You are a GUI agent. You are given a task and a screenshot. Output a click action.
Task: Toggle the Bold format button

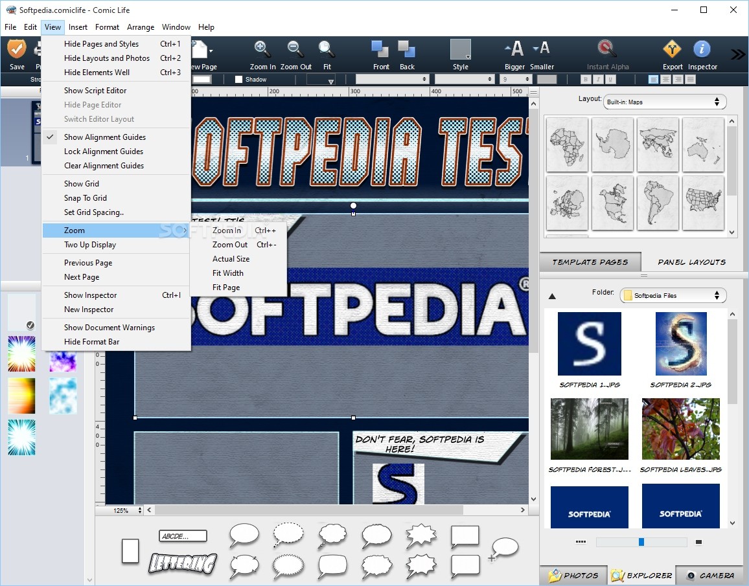coord(586,79)
